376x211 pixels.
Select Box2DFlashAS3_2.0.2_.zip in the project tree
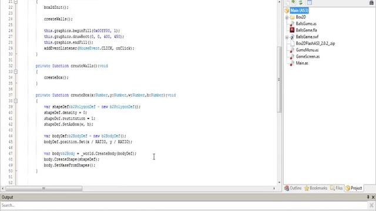pyautogui.click(x=315, y=43)
